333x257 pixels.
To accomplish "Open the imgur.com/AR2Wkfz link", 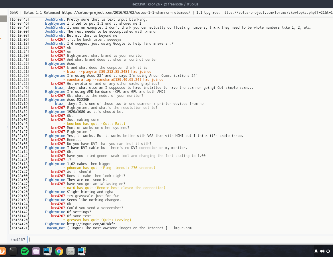I will point(91,224).
